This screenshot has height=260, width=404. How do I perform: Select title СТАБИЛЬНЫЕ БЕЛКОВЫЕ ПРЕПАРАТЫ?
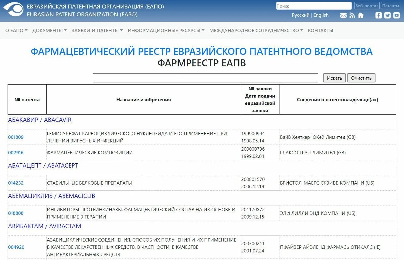pyautogui.click(x=90, y=183)
